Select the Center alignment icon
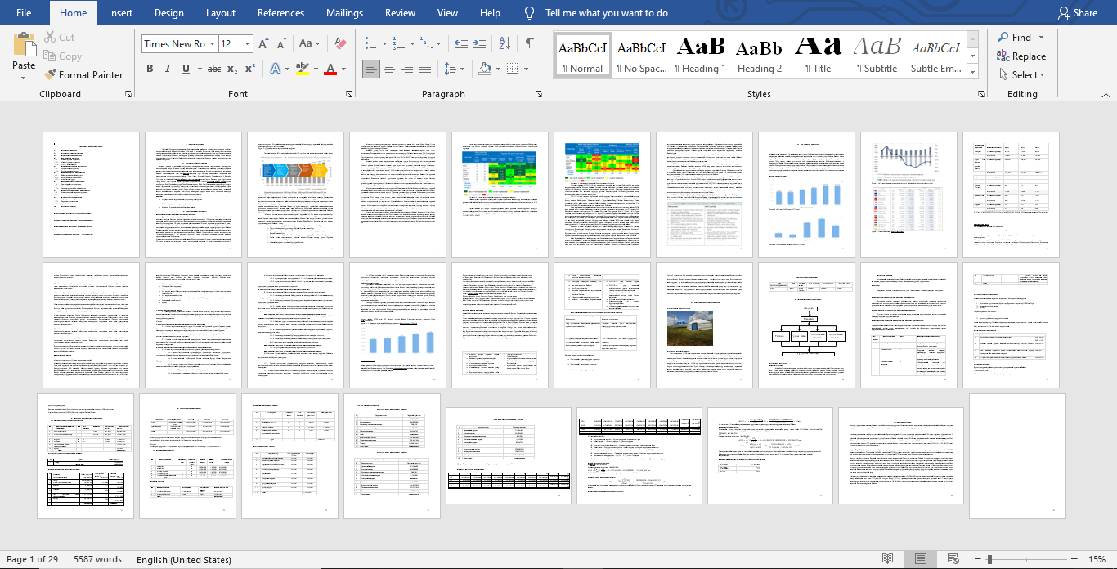 [389, 69]
